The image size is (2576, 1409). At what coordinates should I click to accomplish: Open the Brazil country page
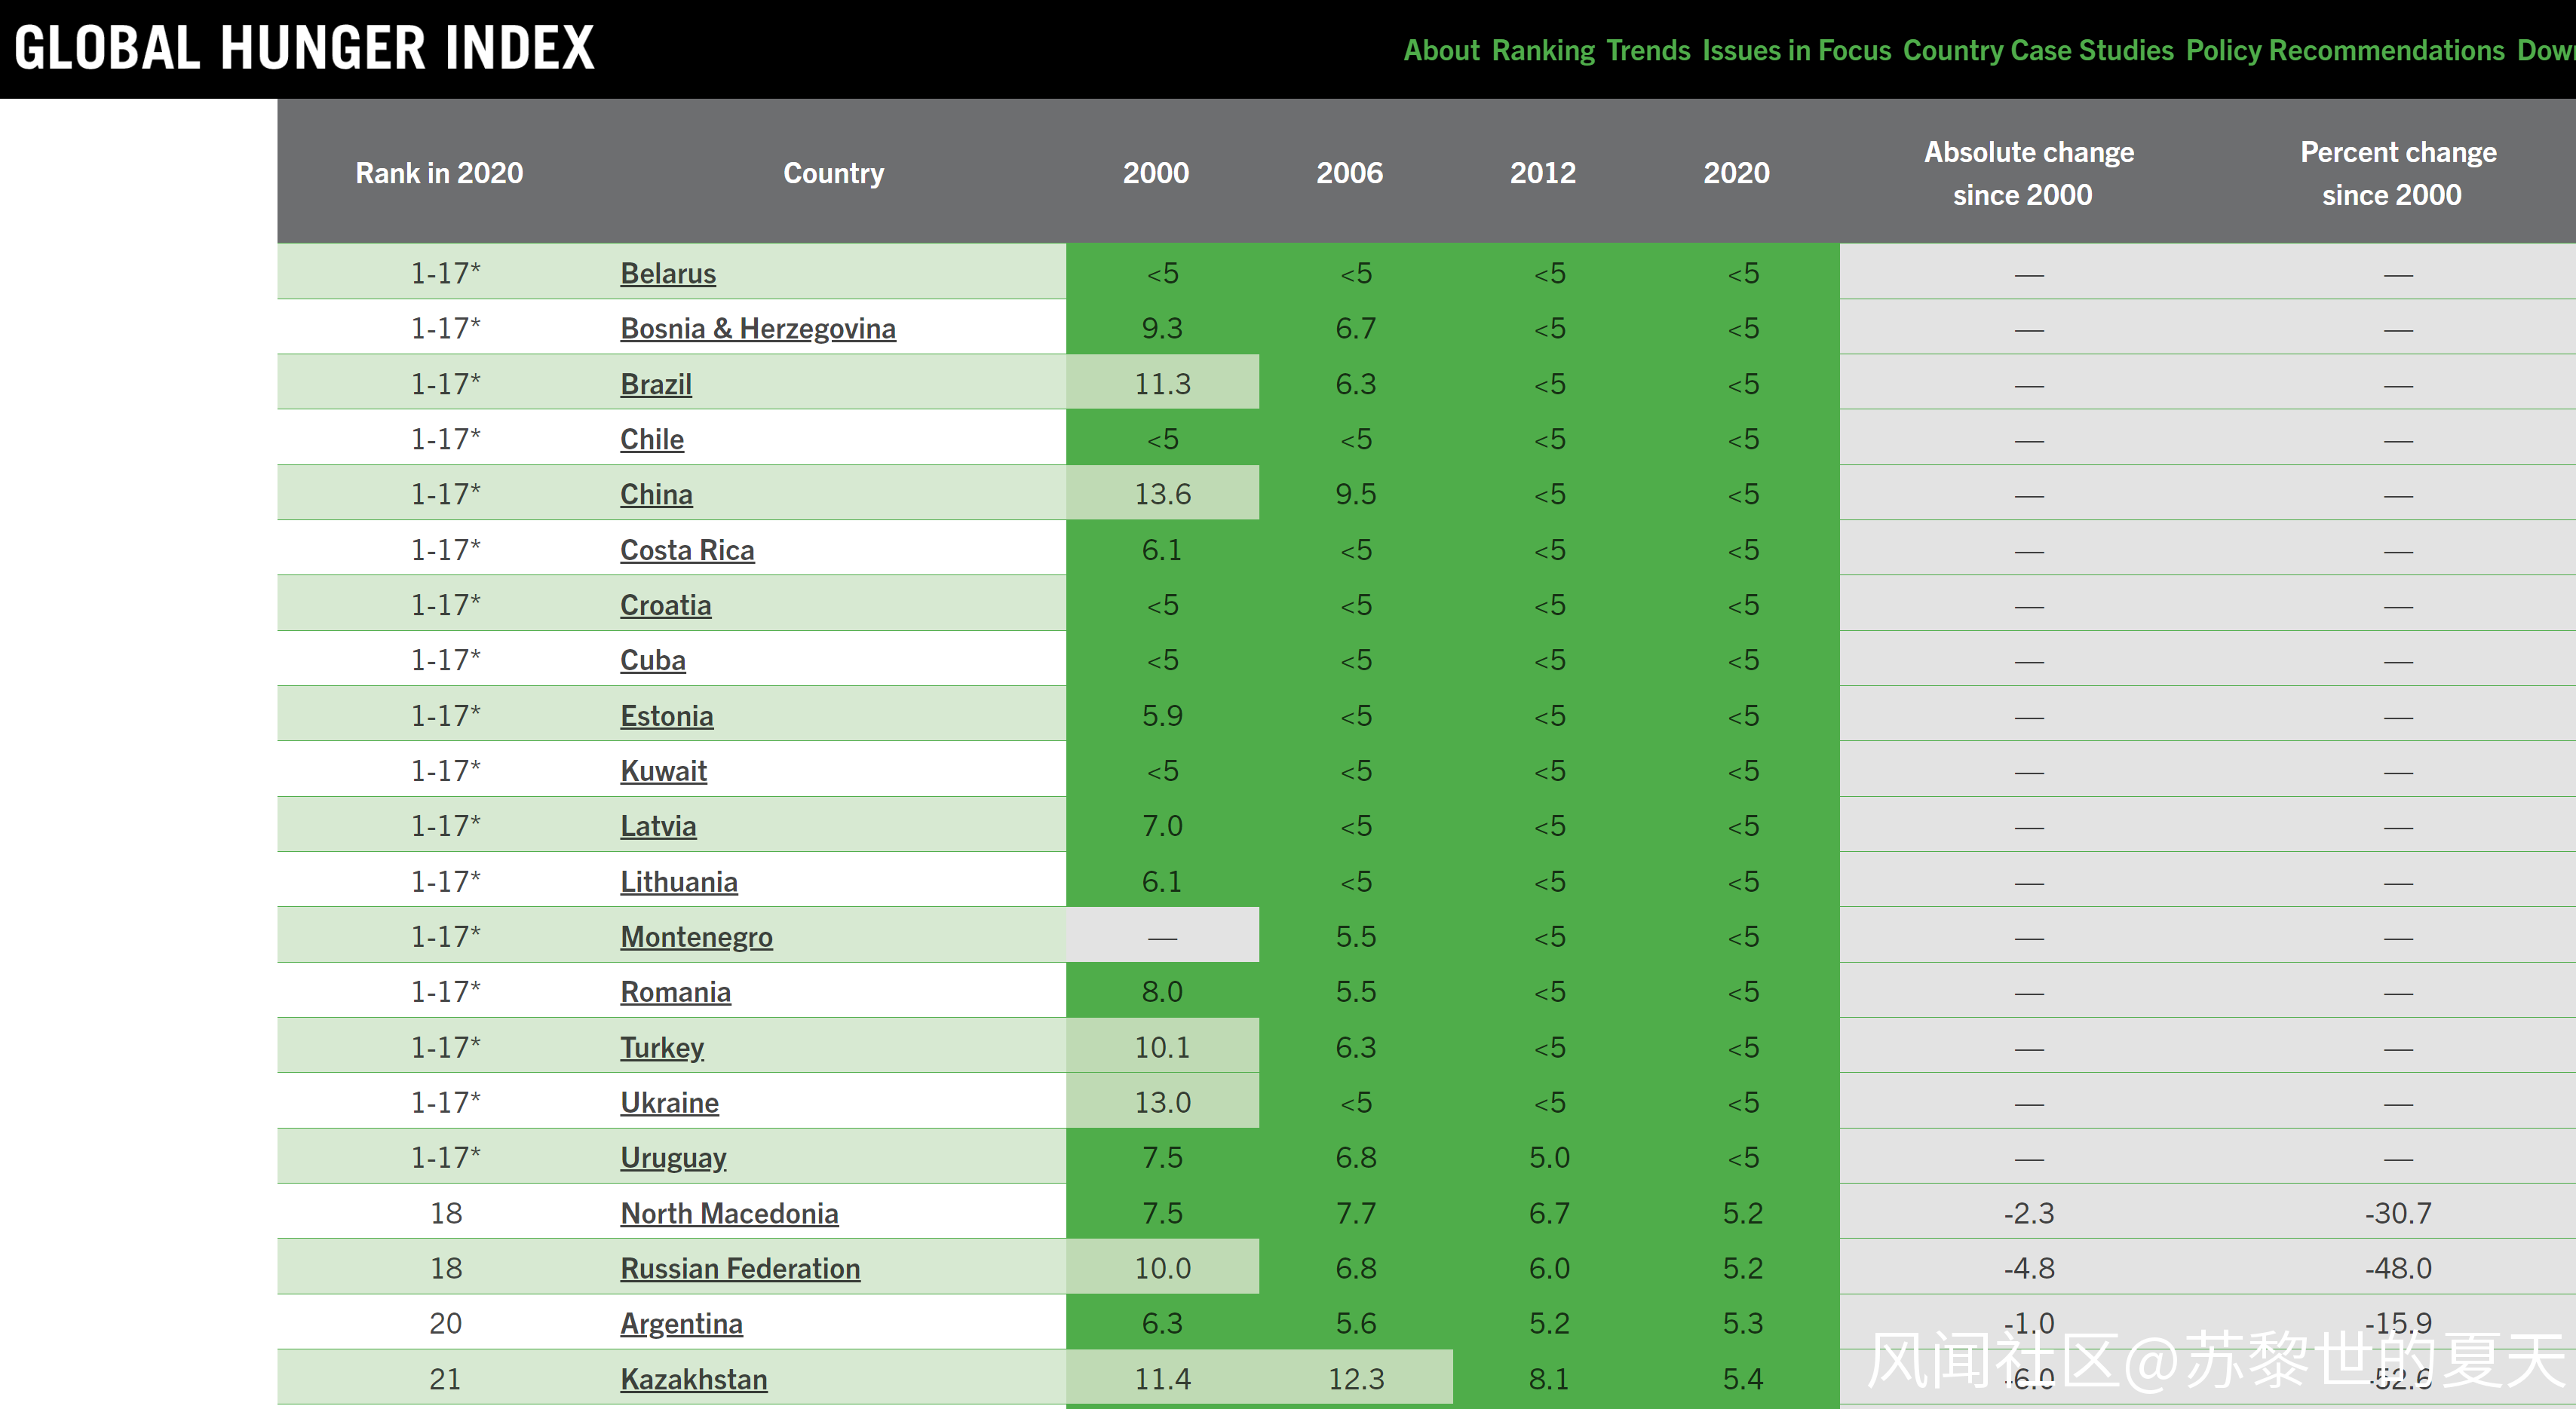click(x=656, y=384)
